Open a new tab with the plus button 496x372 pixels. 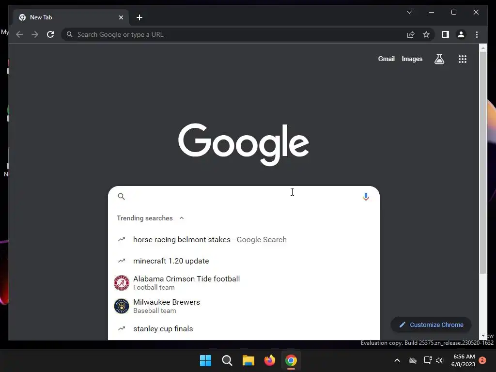click(139, 17)
